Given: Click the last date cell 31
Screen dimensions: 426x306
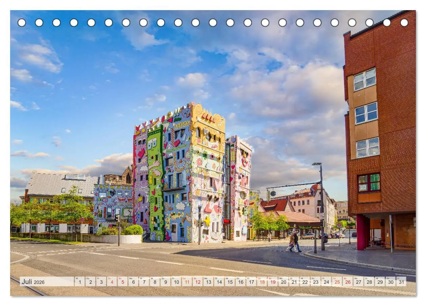Looking at the screenshot, I should point(401,281).
